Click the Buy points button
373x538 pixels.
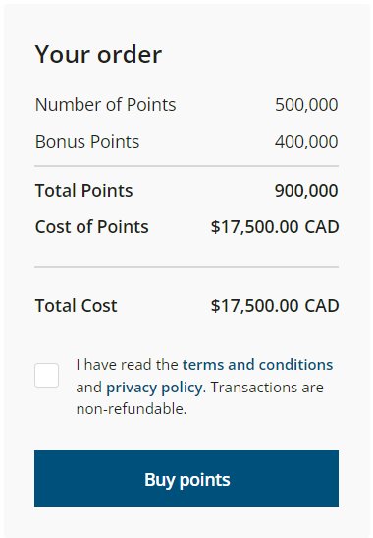pos(186,478)
